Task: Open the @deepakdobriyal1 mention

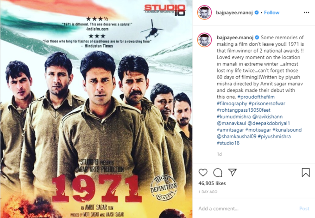Action: pyautogui.click(x=269, y=123)
